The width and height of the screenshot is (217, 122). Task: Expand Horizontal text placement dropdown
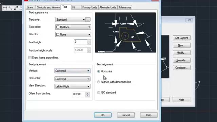click(72, 79)
